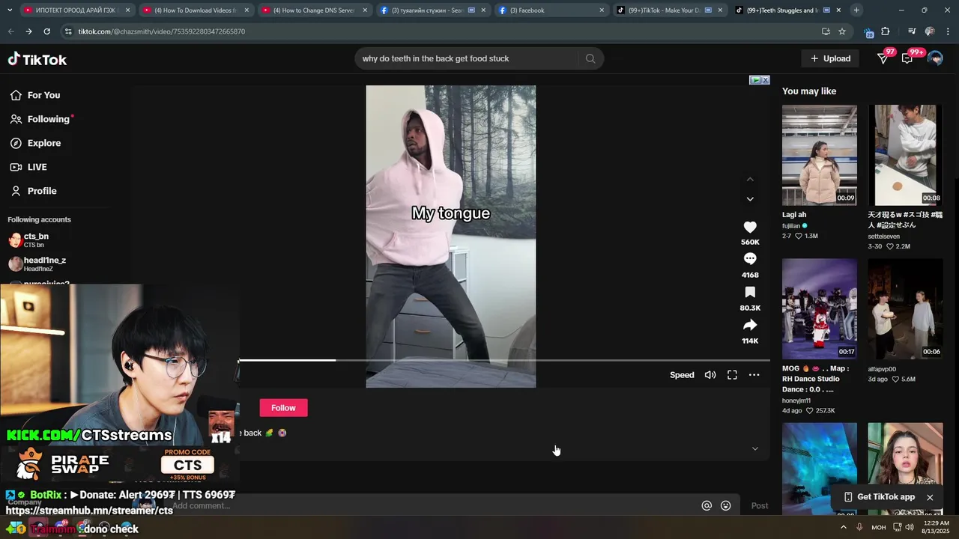
Task: Switch keyboard language MOH indicator
Action: [878, 527]
